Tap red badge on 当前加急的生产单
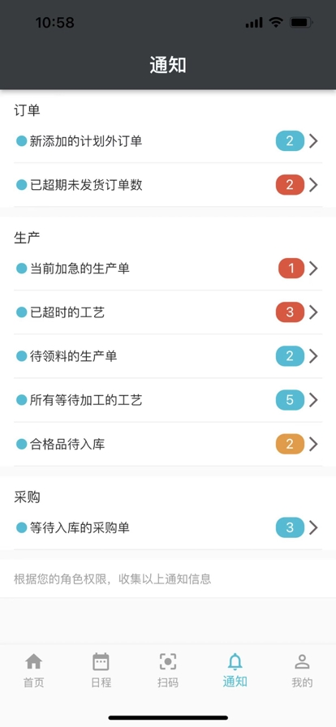This screenshot has height=727, width=336. pyautogui.click(x=291, y=268)
